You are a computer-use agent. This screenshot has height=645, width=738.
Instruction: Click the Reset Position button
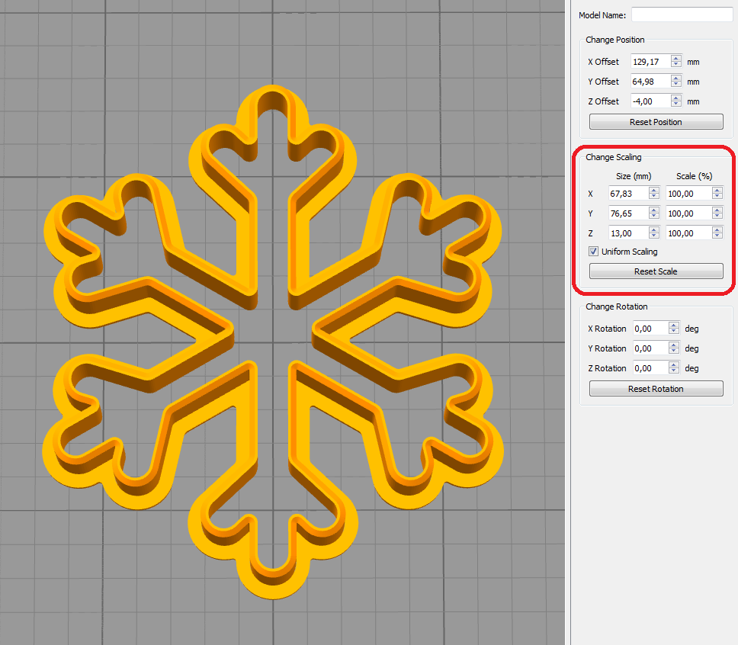(656, 122)
